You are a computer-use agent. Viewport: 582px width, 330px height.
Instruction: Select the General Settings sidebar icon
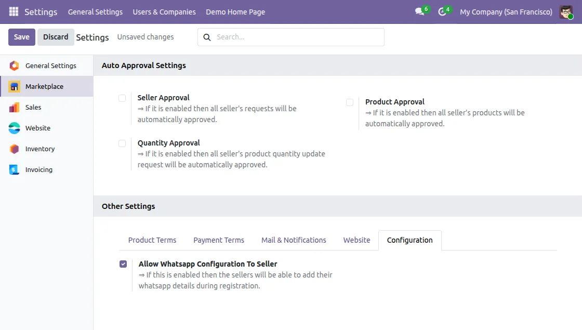(x=15, y=65)
